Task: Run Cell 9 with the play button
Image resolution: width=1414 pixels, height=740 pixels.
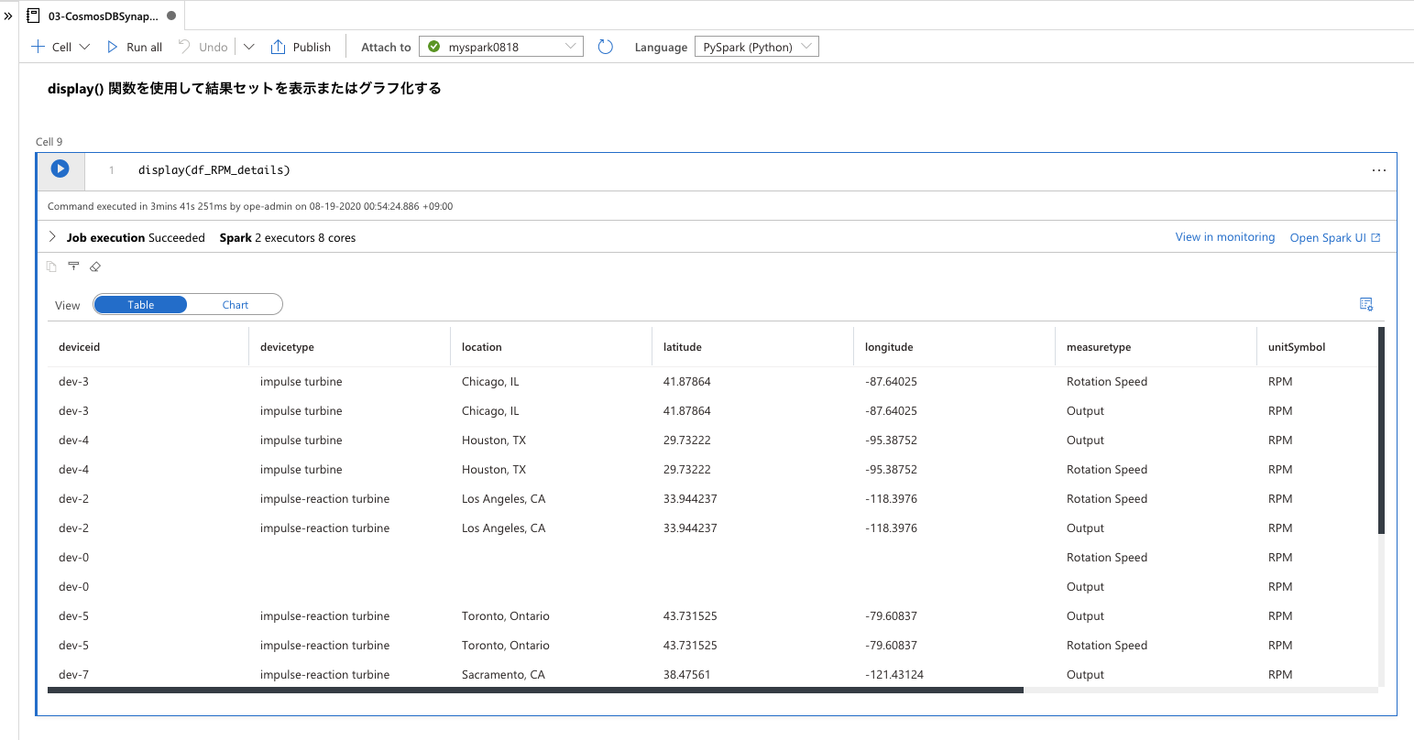Action: (x=60, y=169)
